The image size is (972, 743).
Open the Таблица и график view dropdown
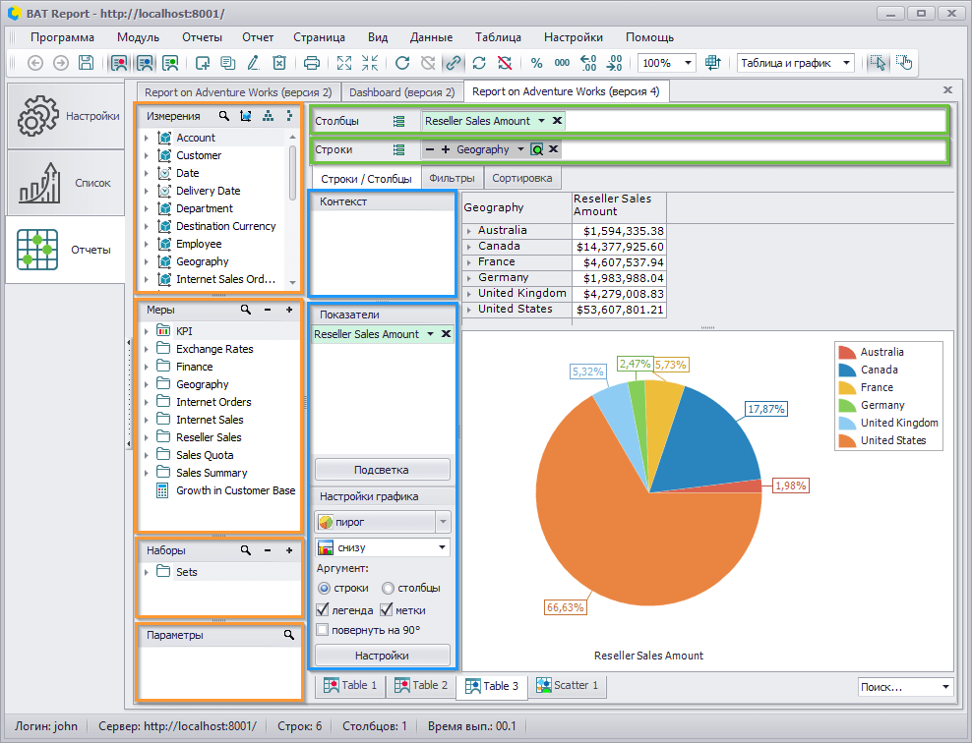[846, 63]
